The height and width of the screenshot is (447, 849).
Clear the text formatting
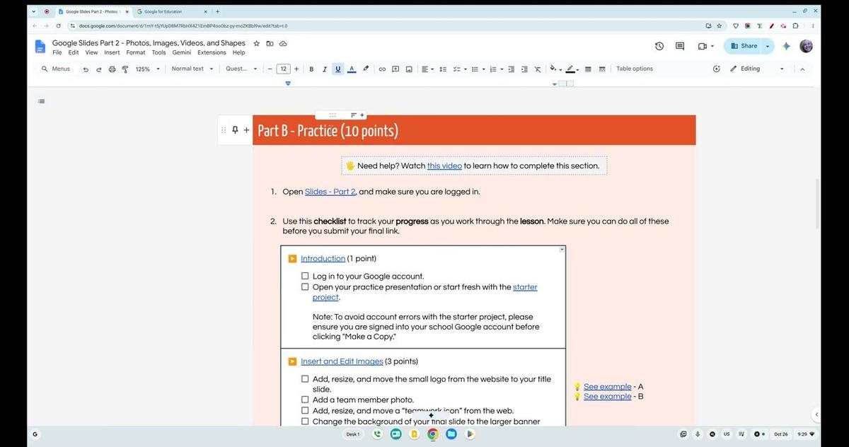point(538,69)
